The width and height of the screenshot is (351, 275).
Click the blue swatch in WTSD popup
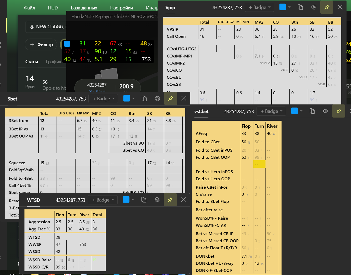126,199
